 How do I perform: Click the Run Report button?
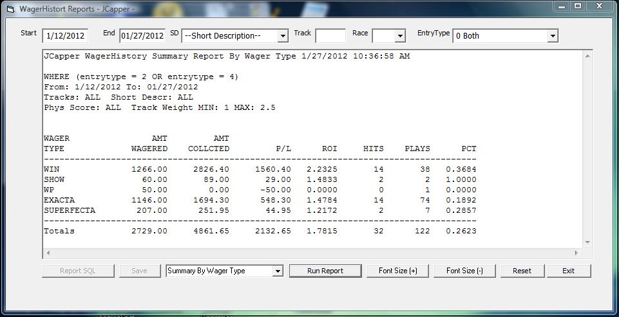pyautogui.click(x=325, y=271)
